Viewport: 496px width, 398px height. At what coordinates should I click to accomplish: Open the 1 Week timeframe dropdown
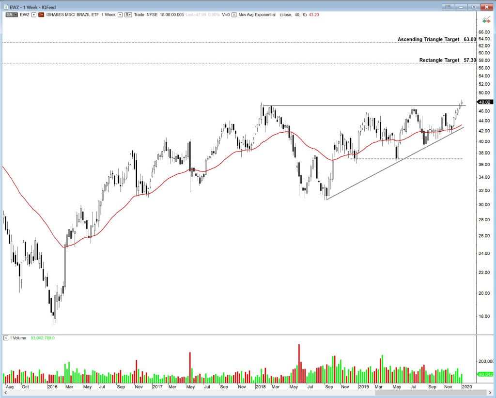120,15
